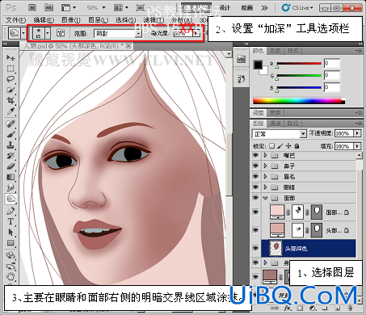Select the Path Selection tool
Viewport: 366px width, 315px height.
click(x=11, y=232)
